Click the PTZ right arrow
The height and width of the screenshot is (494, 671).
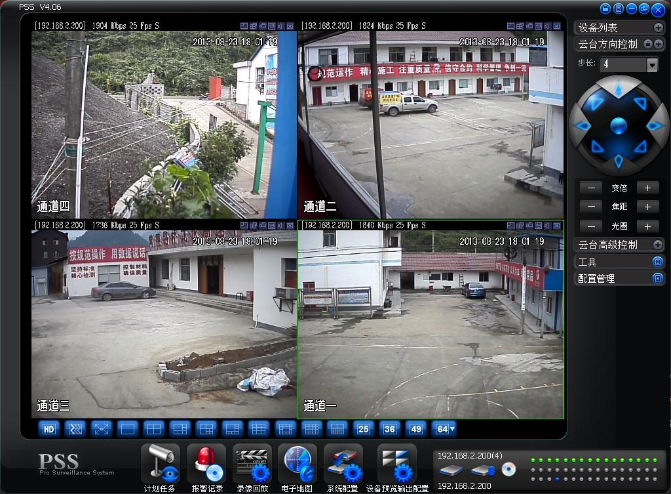pos(654,125)
